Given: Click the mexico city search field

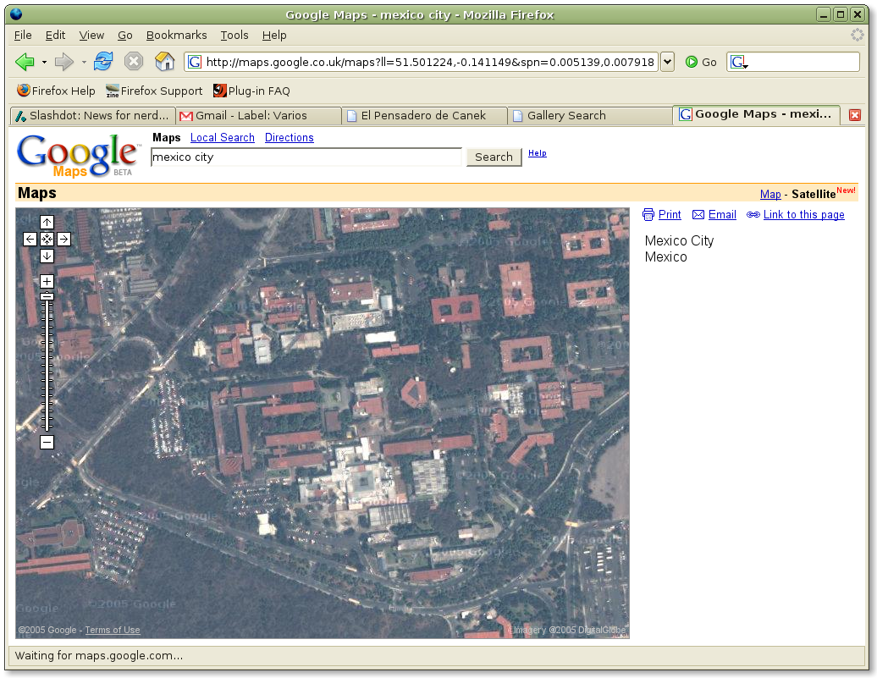Looking at the screenshot, I should pos(306,157).
